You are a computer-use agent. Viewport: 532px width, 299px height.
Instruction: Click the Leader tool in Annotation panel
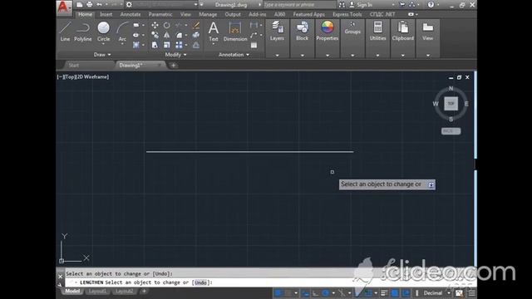pyautogui.click(x=254, y=35)
